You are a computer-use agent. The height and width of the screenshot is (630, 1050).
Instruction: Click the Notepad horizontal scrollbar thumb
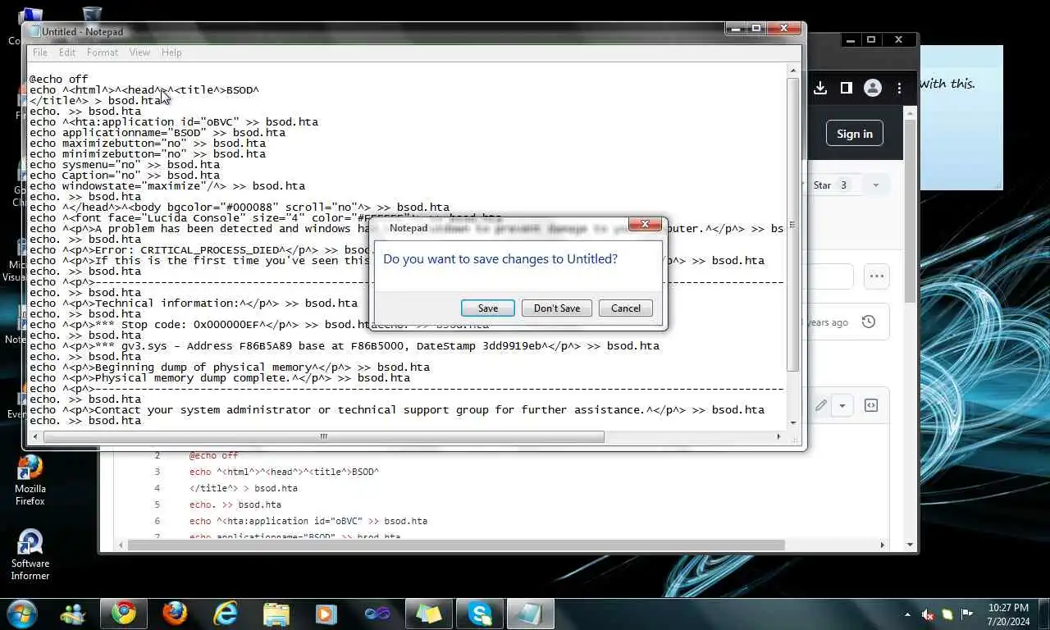323,437
